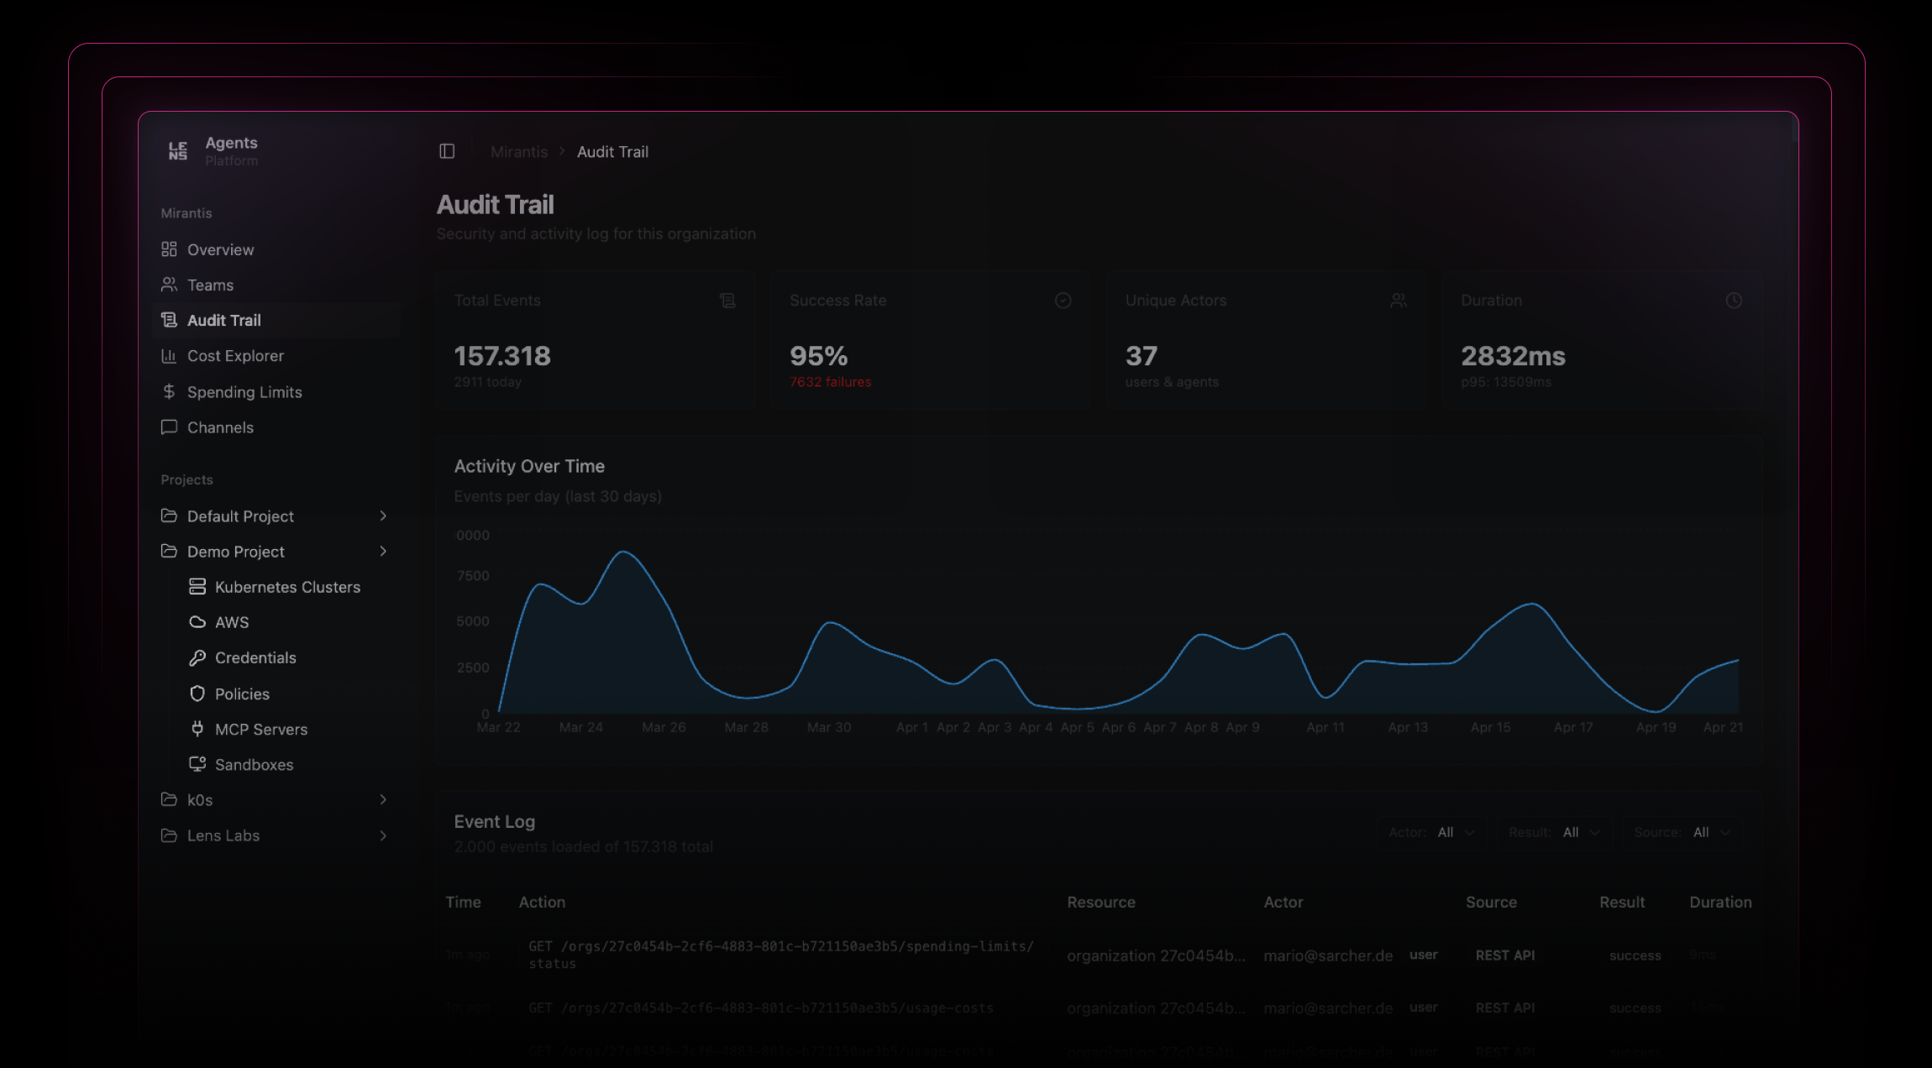Click the spending-limits/status GET action row
Screen dimensions: 1932x1068
(781, 955)
